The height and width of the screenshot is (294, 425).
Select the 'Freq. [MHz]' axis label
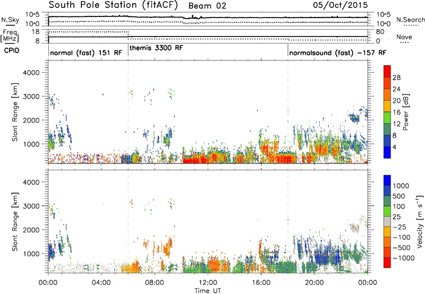(10, 36)
